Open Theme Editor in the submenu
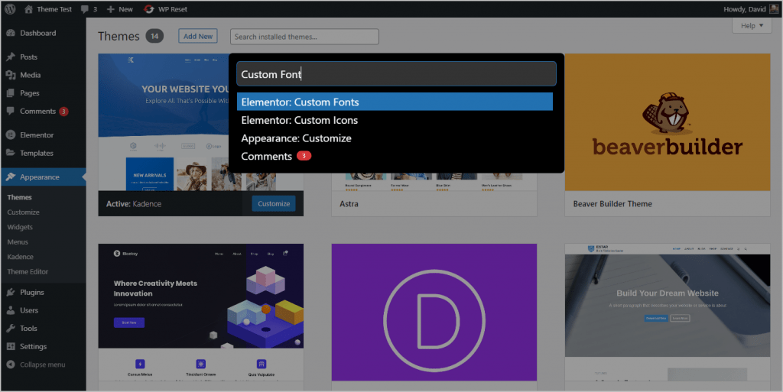 [28, 272]
